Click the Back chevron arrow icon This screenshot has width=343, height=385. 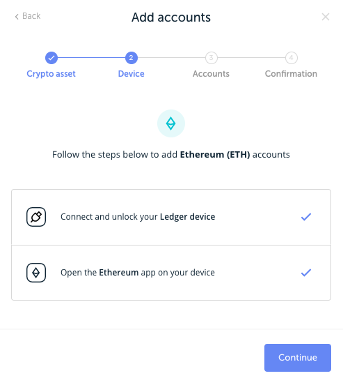pyautogui.click(x=17, y=17)
